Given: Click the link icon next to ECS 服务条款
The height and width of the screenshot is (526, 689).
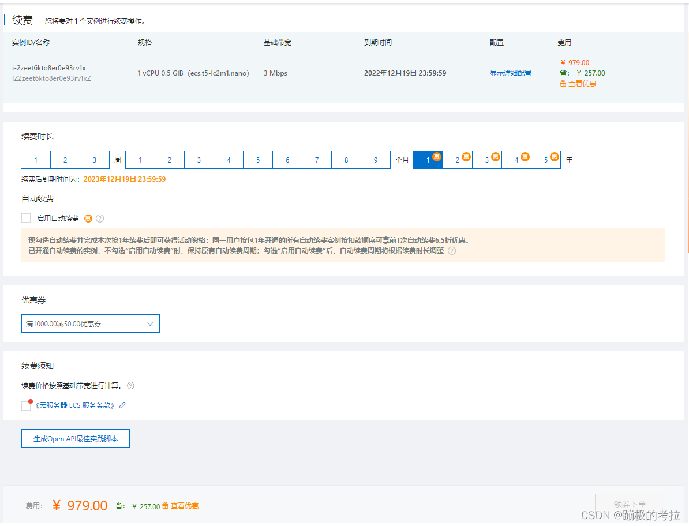Looking at the screenshot, I should point(121,405).
